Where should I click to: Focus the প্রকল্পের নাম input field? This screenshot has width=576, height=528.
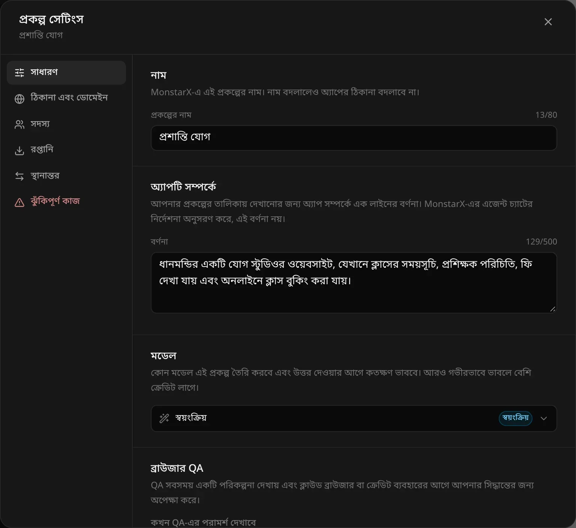click(354, 138)
